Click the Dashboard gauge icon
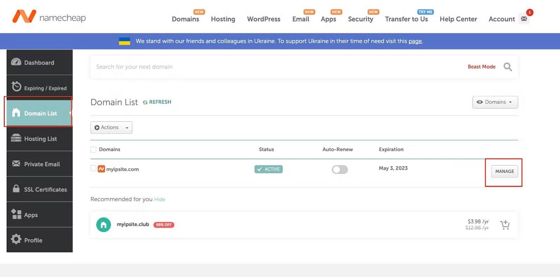560x277 pixels. point(16,62)
